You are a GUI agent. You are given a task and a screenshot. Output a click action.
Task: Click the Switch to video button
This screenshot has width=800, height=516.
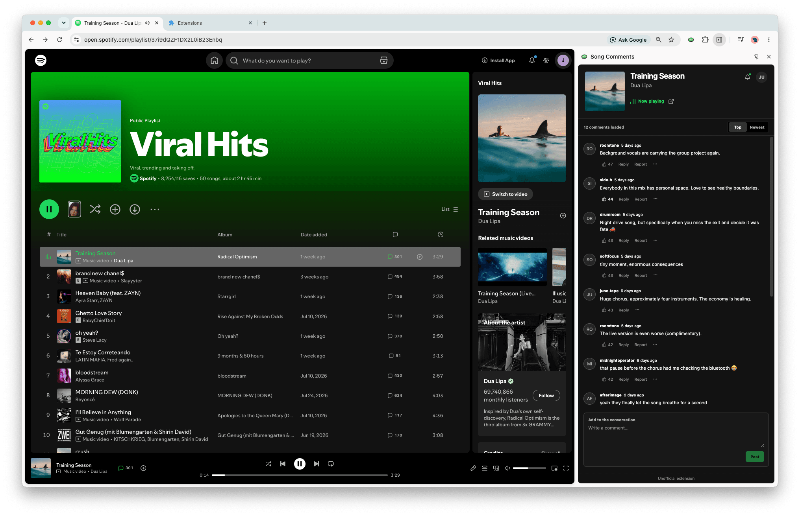click(506, 194)
